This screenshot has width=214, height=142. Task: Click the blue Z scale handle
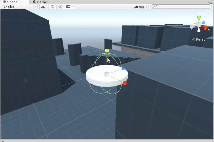point(123,69)
